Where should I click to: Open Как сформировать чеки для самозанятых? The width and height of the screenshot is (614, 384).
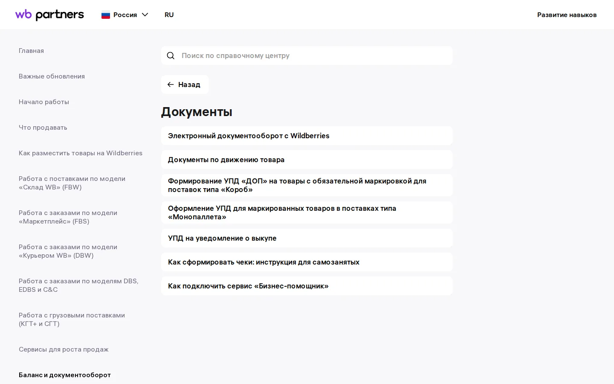pyautogui.click(x=307, y=262)
